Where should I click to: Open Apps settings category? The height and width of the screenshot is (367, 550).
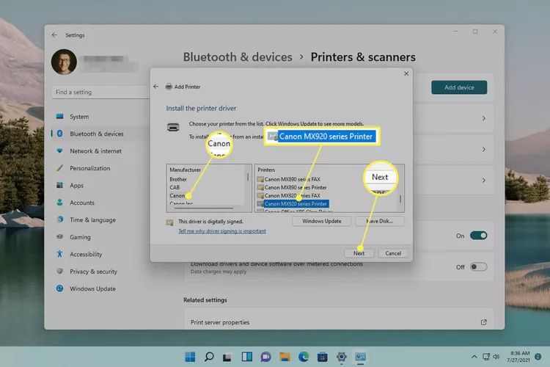pyautogui.click(x=76, y=186)
